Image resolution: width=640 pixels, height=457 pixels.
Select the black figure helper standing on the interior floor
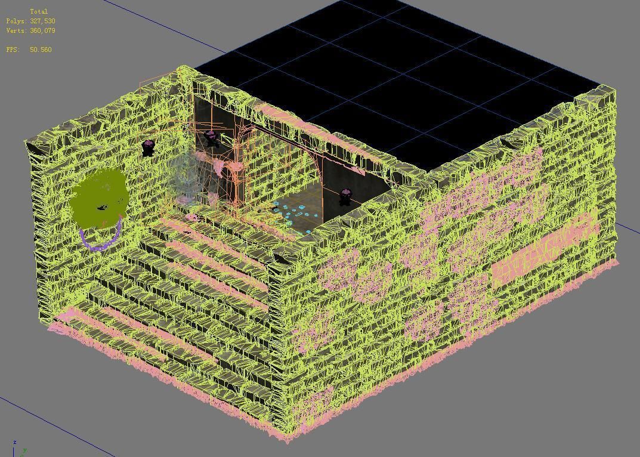[x=345, y=197]
